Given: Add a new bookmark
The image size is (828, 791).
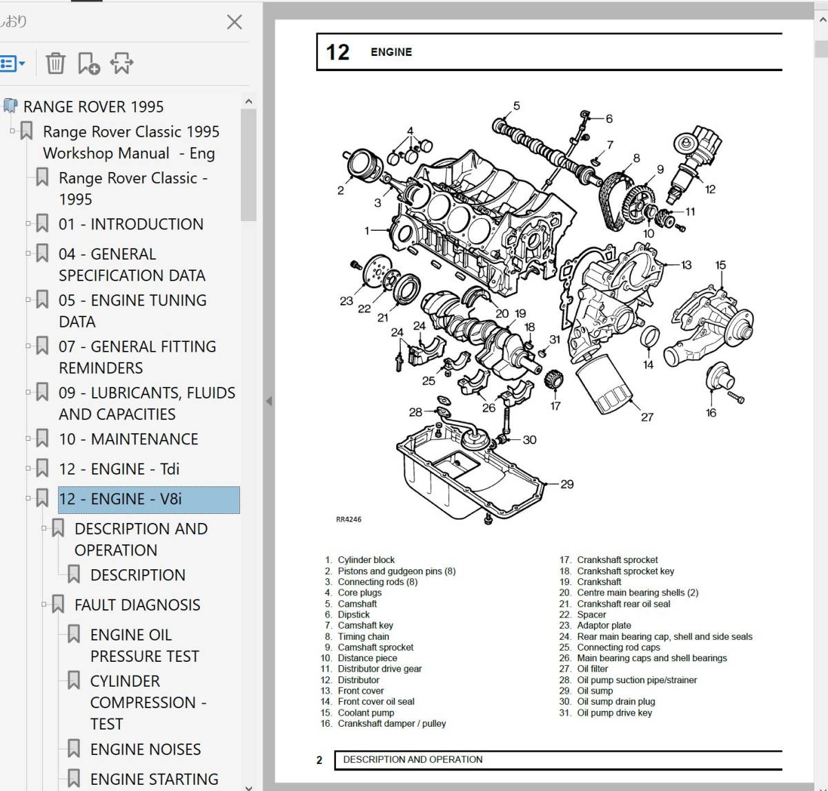Looking at the screenshot, I should pyautogui.click(x=88, y=64).
